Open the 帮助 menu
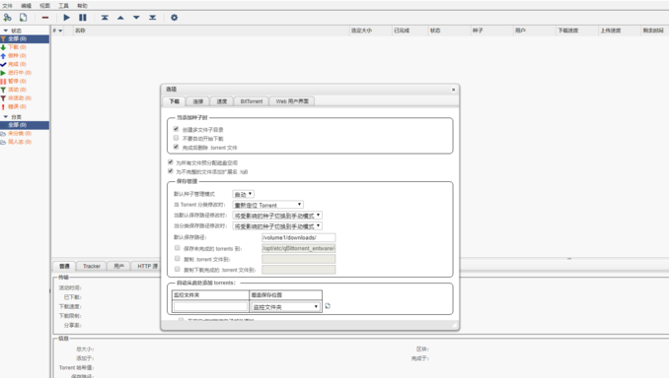Image resolution: width=669 pixels, height=378 pixels. pos(82,6)
